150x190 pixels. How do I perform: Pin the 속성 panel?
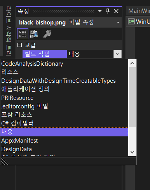pyautogui.click(x=108, y=11)
